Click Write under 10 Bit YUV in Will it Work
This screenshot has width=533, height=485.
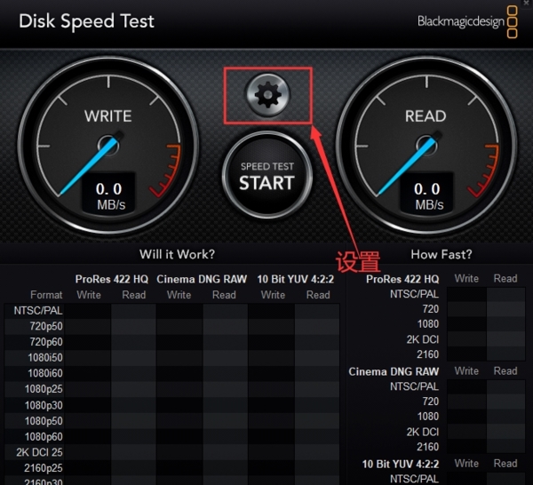point(273,295)
